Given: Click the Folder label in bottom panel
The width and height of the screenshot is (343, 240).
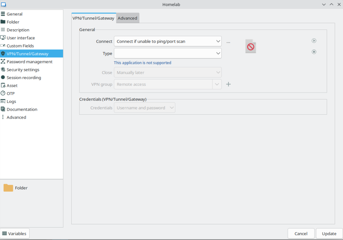Looking at the screenshot, I should 21,188.
